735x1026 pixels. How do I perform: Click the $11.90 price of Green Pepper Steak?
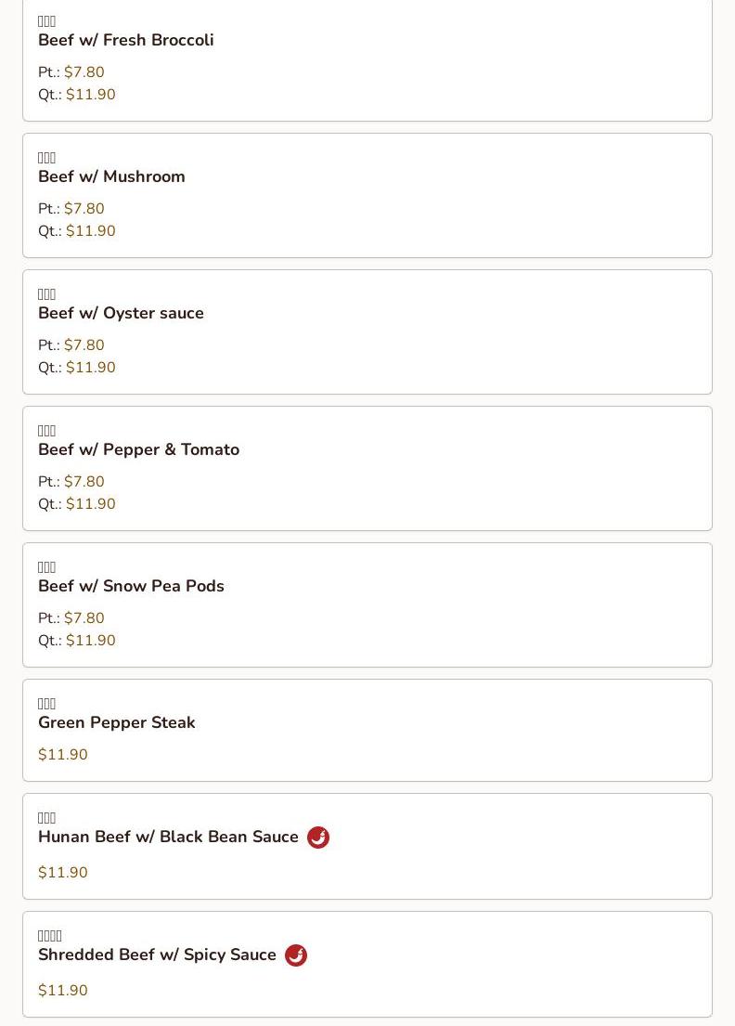[63, 755]
